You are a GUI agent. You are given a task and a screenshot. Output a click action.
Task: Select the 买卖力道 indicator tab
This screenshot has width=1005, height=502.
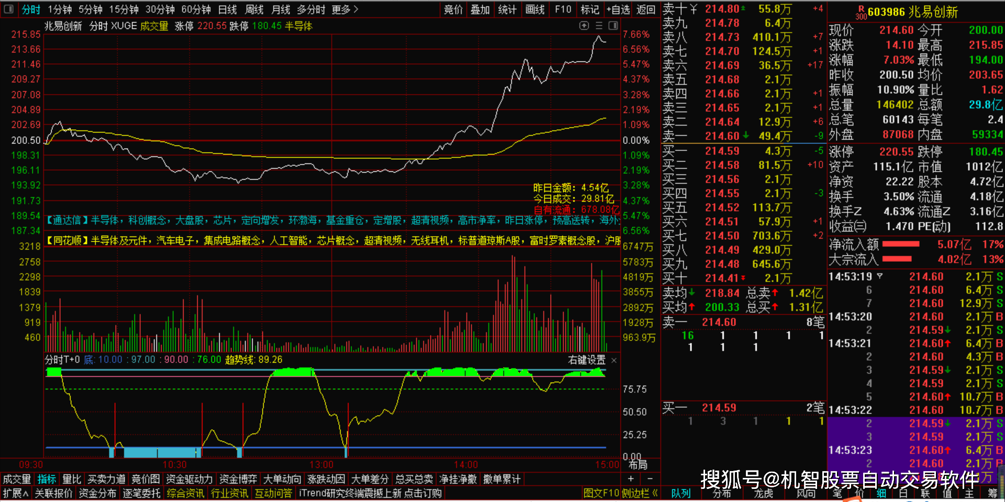[x=106, y=479]
